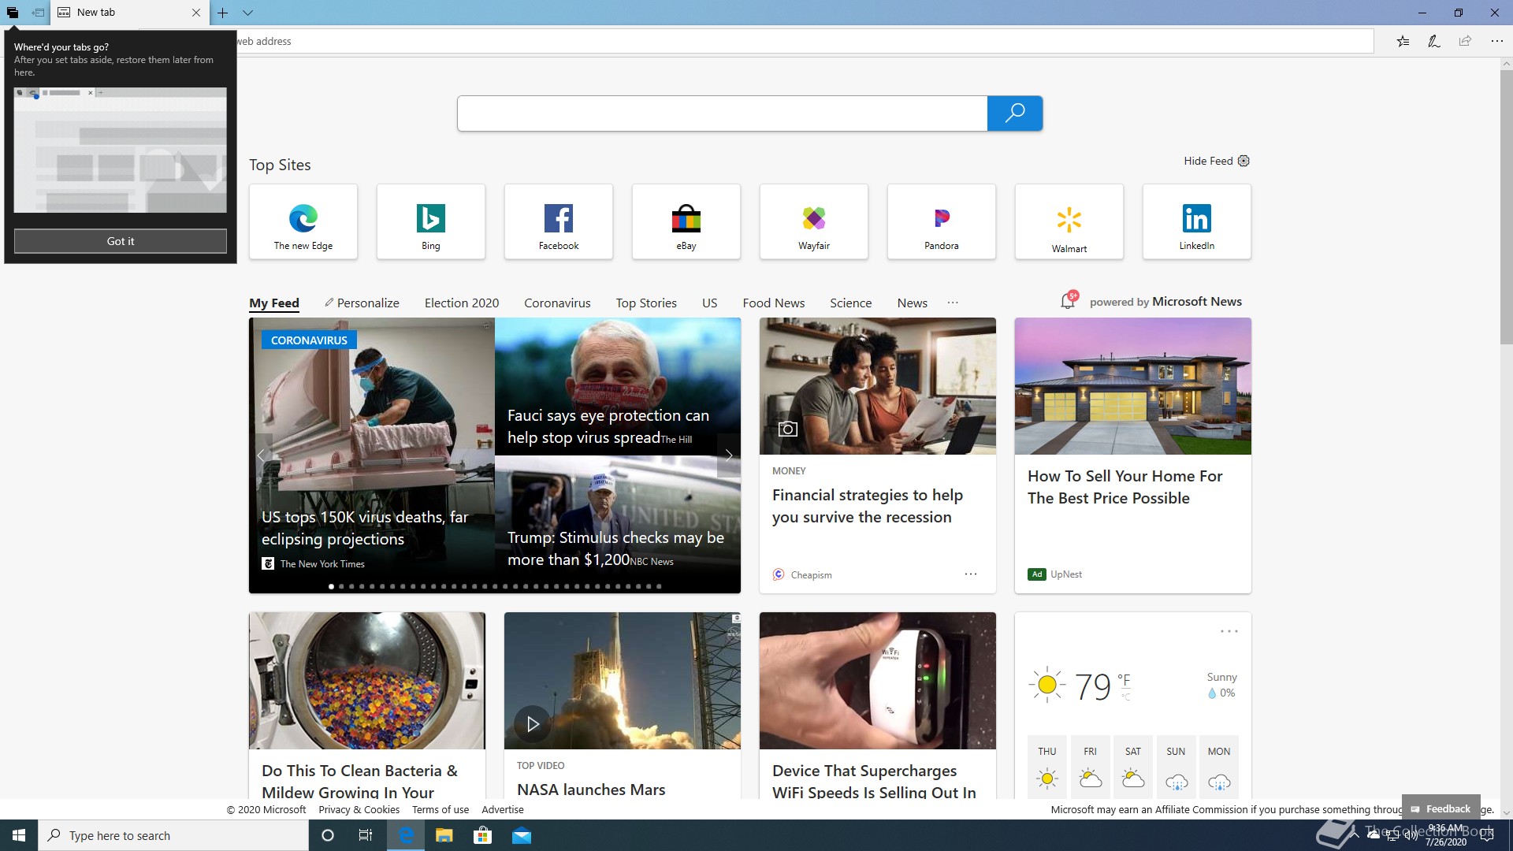This screenshot has height=851, width=1513.
Task: Open Fauci eye protection story
Action: (x=608, y=426)
